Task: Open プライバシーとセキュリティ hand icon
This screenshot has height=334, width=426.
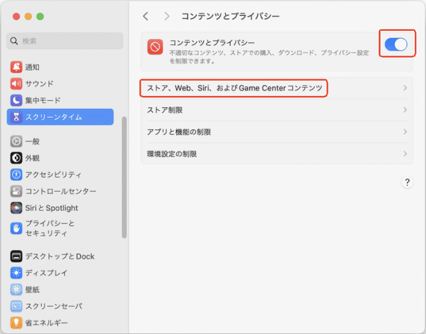Action: [x=16, y=228]
